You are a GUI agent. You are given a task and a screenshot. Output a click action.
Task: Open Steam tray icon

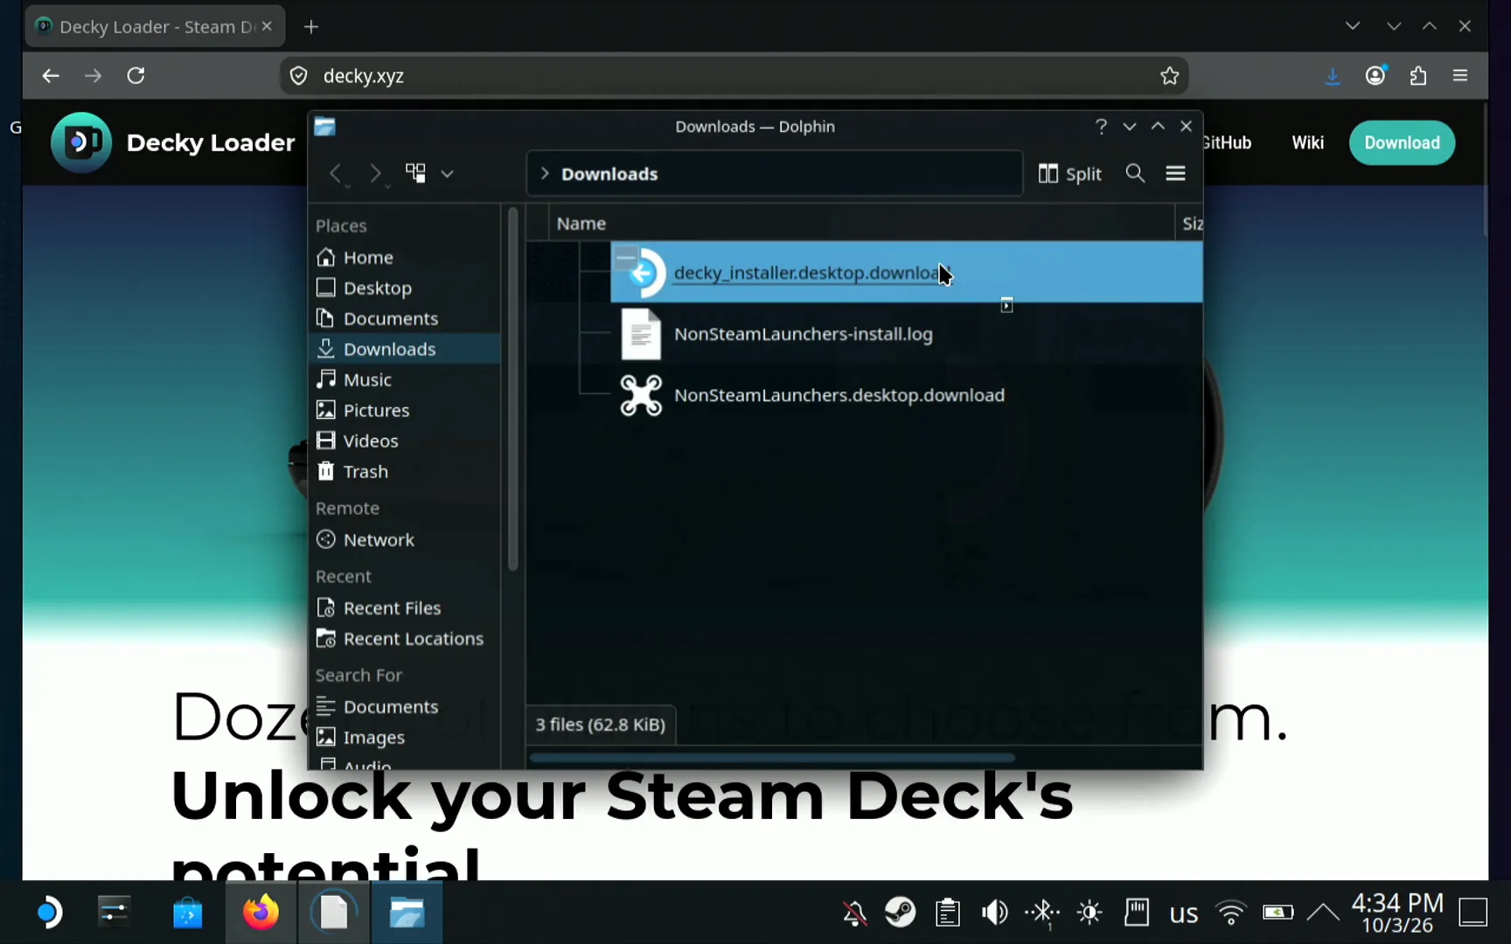tap(900, 913)
